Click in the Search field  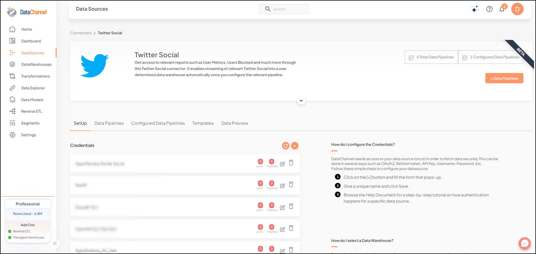point(283,9)
